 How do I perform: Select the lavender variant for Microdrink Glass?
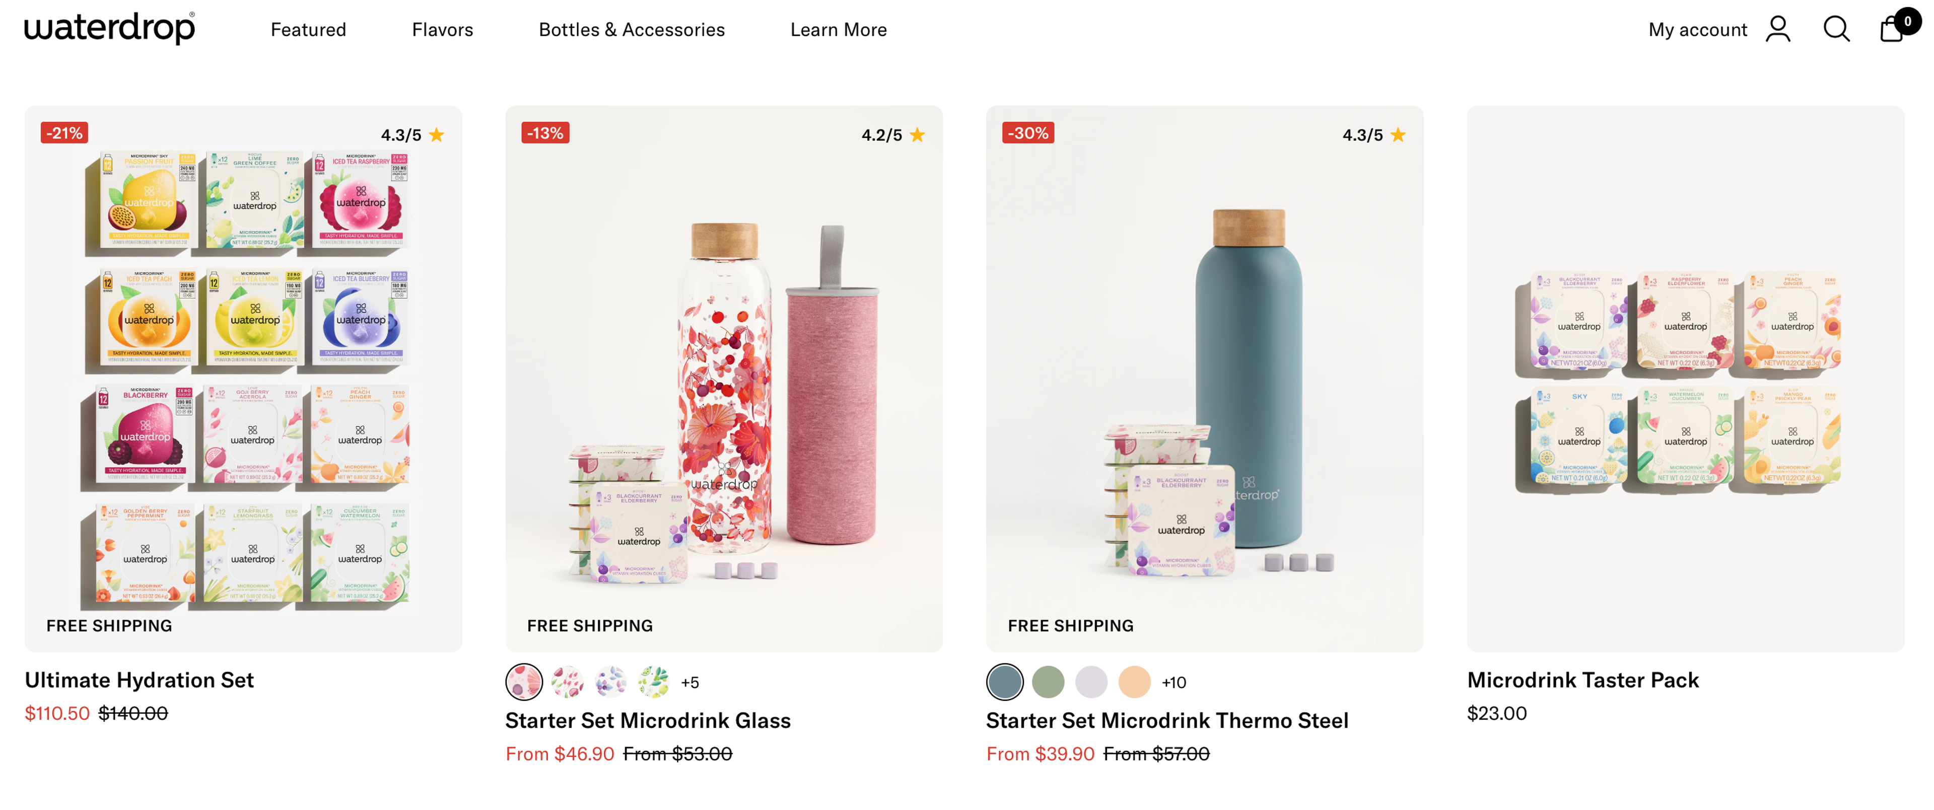[611, 682]
